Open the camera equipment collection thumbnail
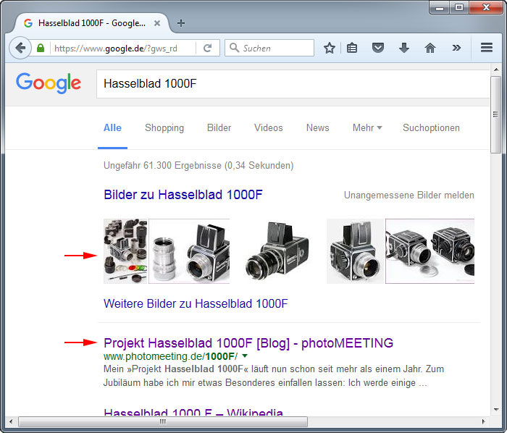 pos(125,251)
